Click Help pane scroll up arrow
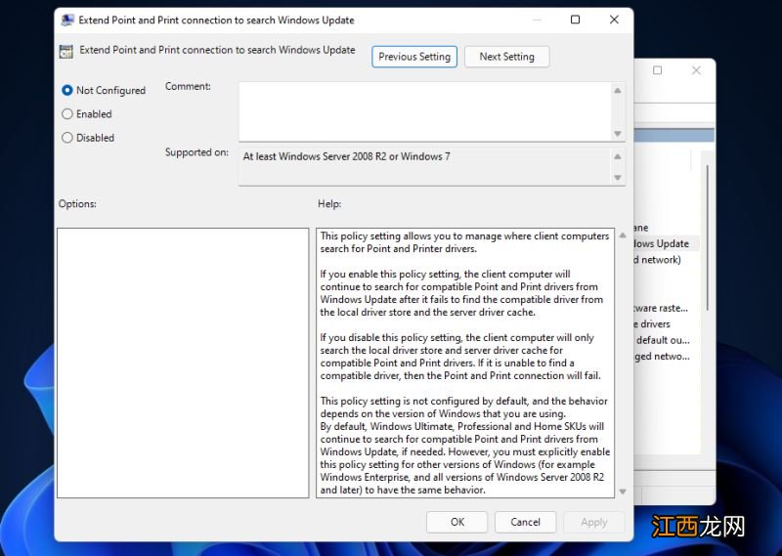This screenshot has width=782, height=556. (x=623, y=235)
